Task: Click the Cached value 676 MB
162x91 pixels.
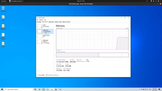Action: coord(68,66)
